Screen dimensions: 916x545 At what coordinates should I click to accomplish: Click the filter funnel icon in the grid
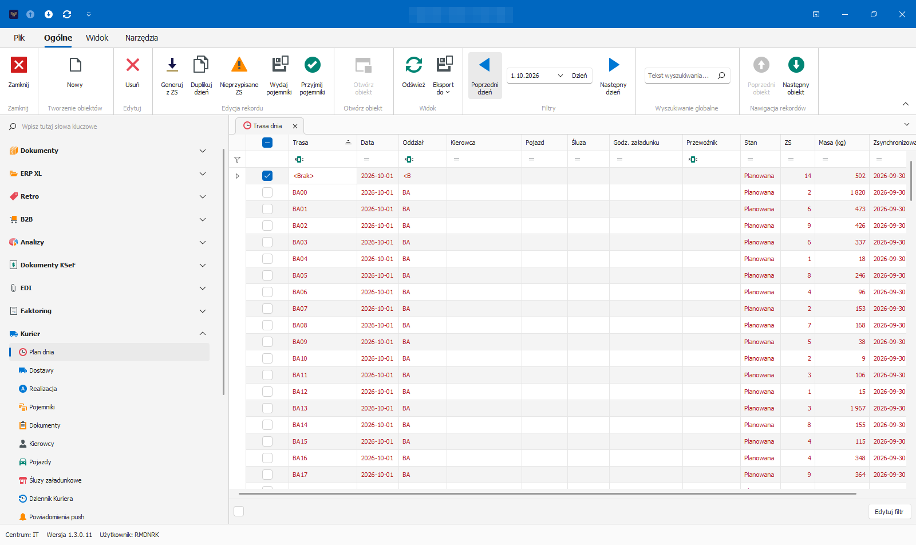[237, 160]
